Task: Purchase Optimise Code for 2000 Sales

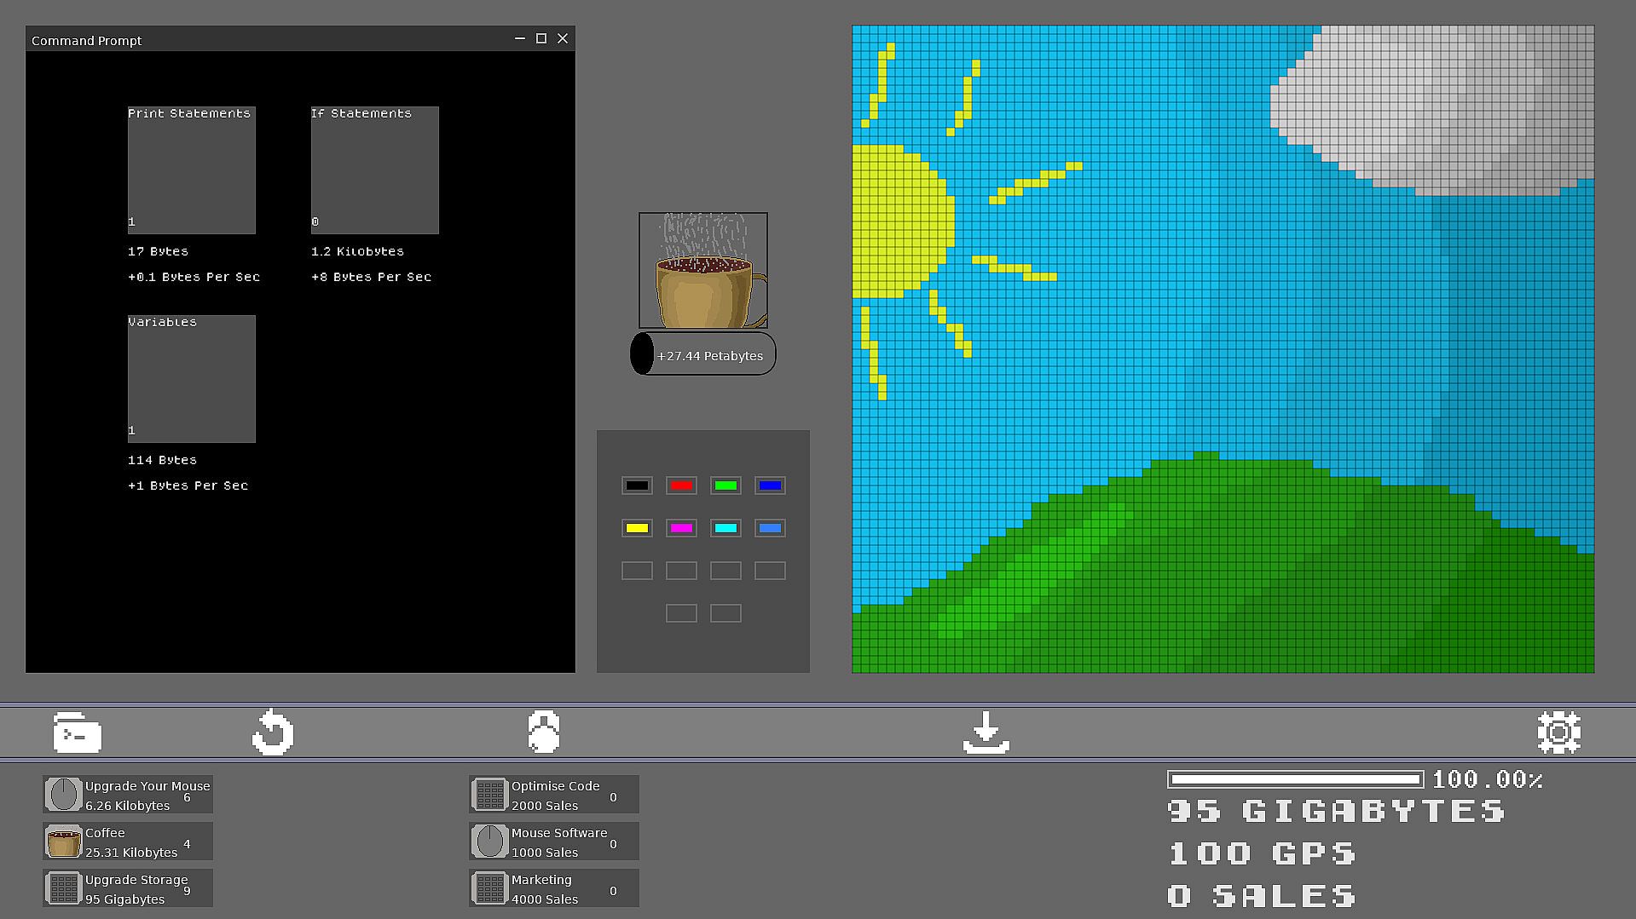Action: click(x=554, y=795)
